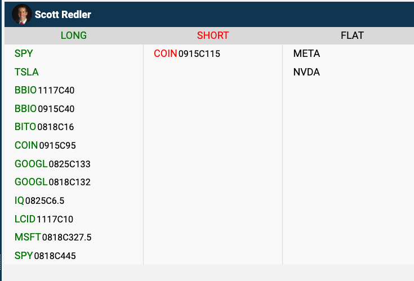Select the LONG column header
The width and height of the screenshot is (414, 281).
(x=74, y=35)
